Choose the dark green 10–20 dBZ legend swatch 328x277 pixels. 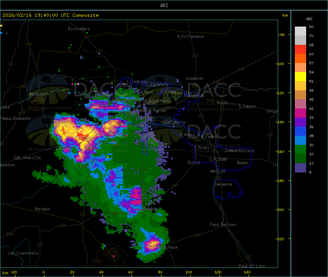pos(300,159)
